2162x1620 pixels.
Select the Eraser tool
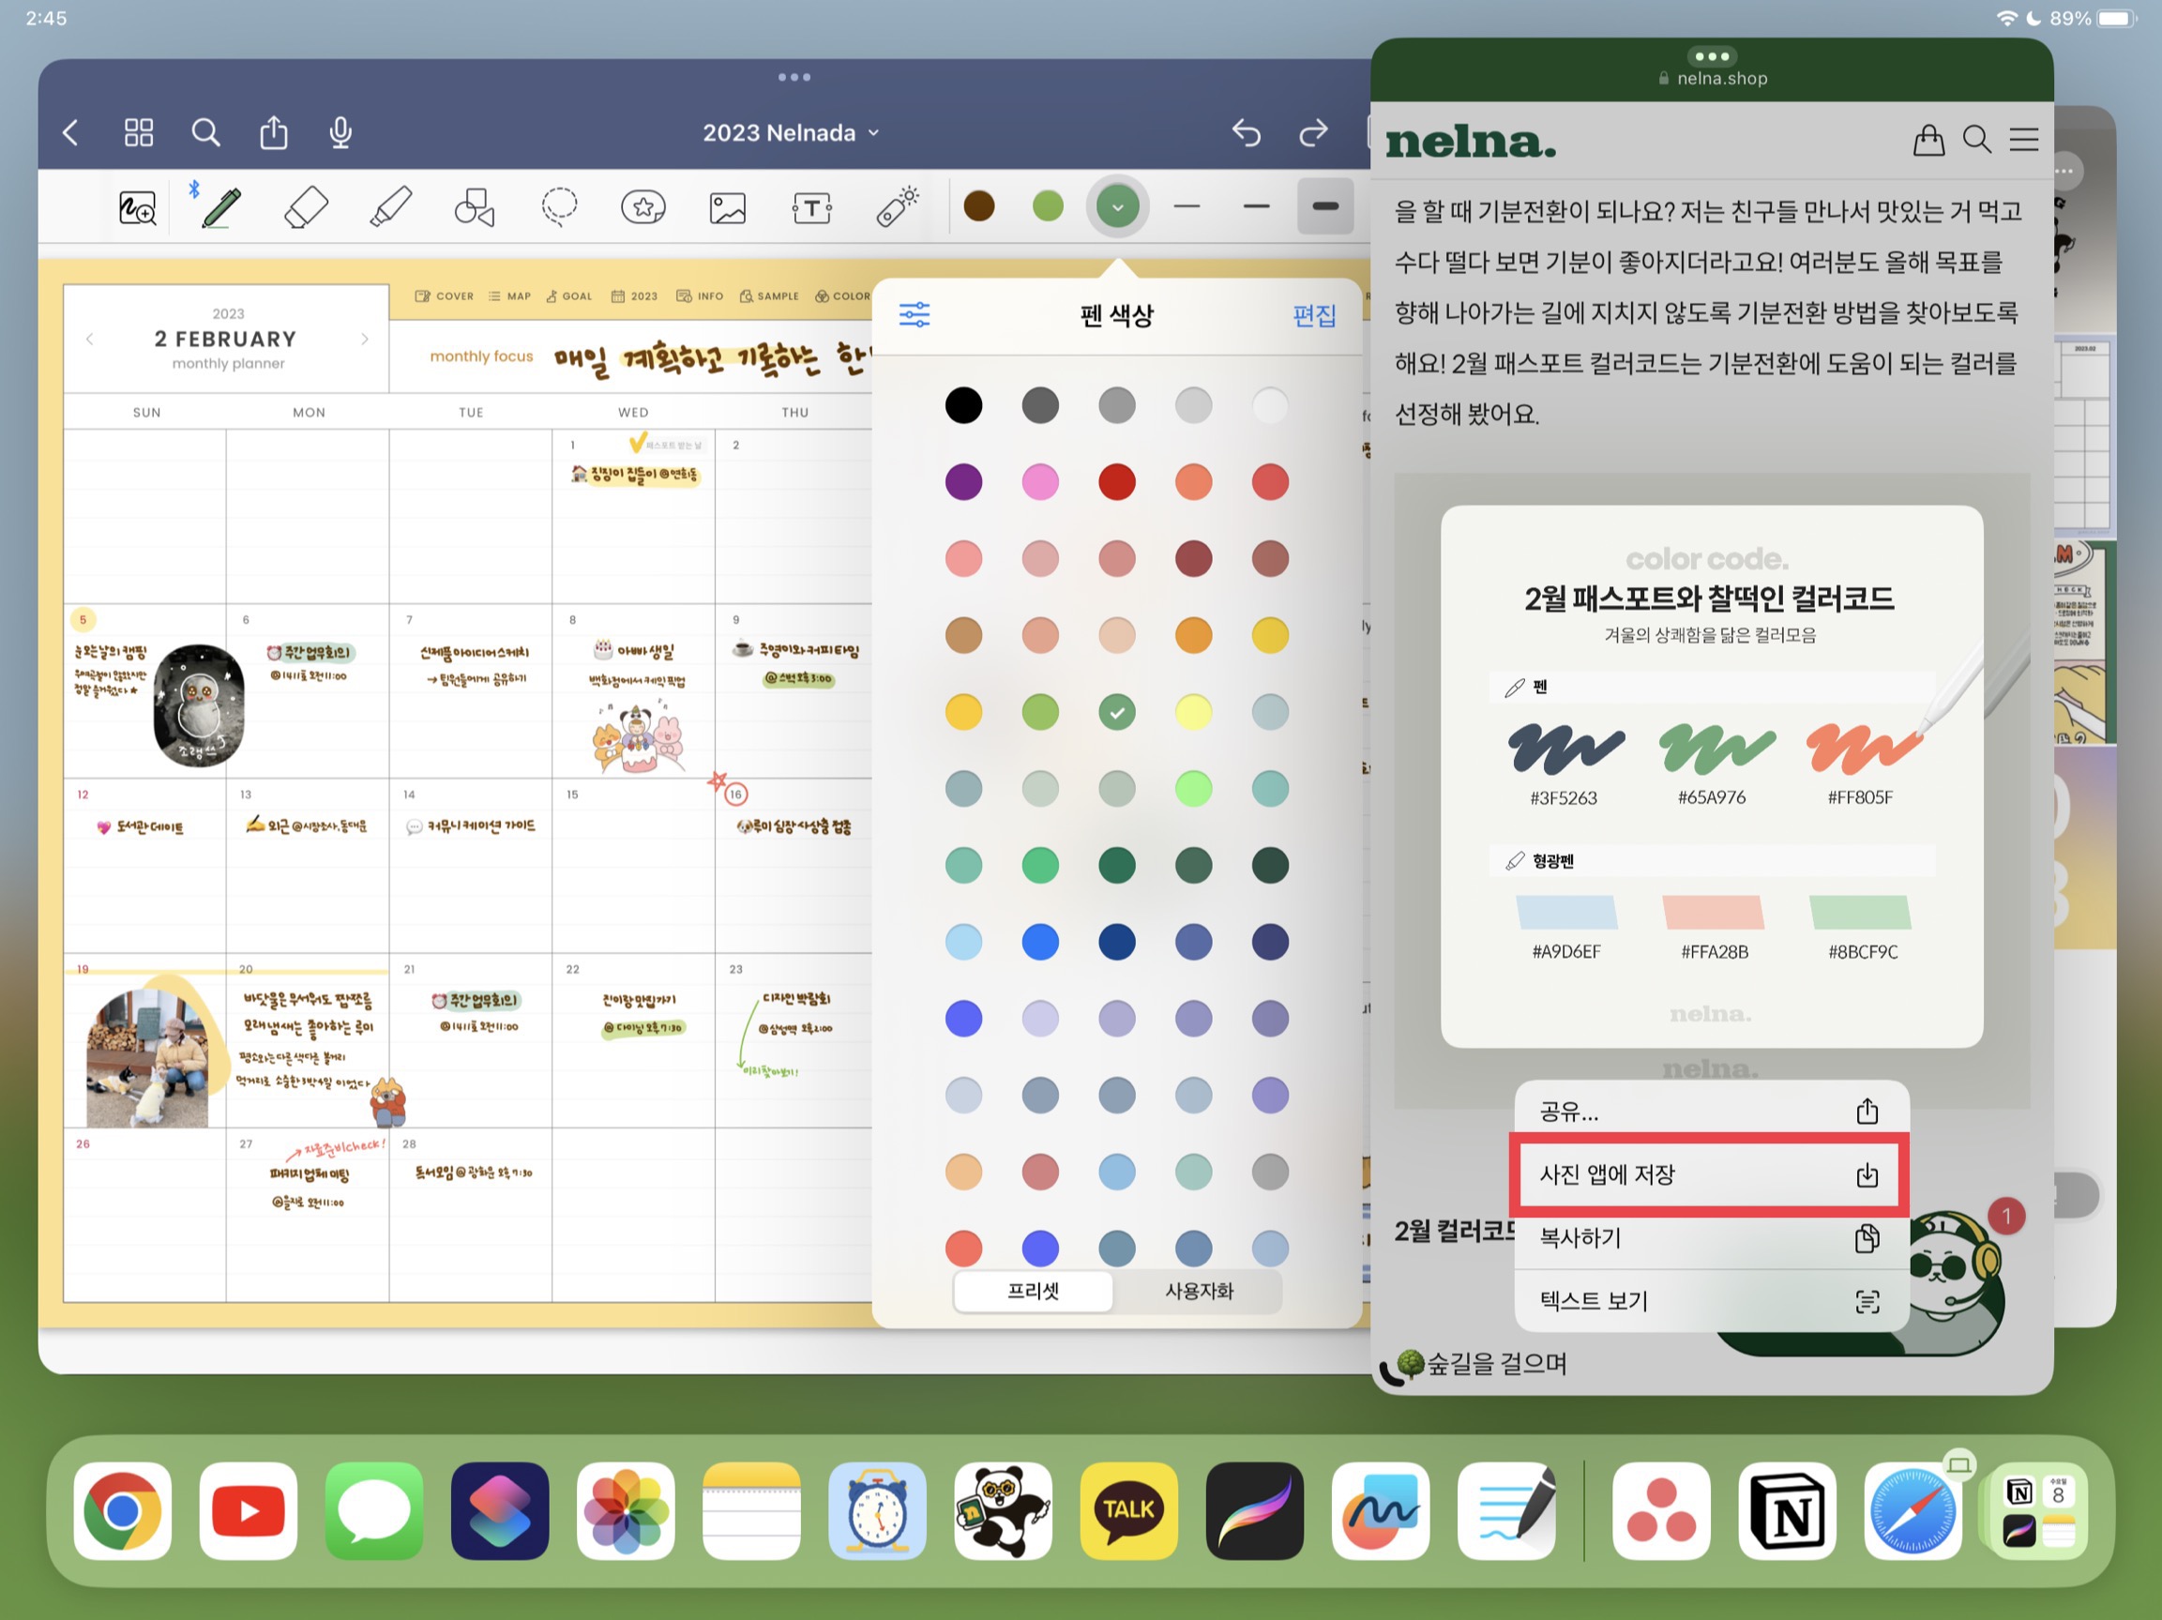[306, 207]
